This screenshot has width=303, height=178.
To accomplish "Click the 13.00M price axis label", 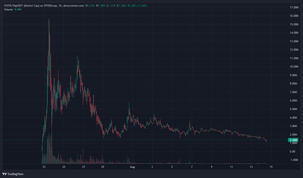I will [294, 41].
